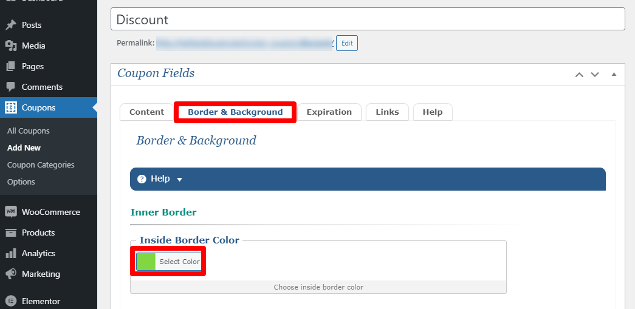This screenshot has height=309, width=635.
Task: Click the Pages icon in sidebar
Action: point(11,66)
